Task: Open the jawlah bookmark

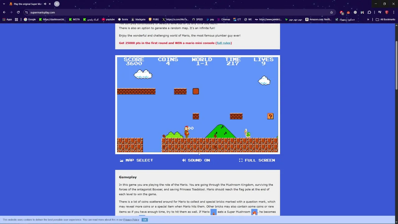Action: tap(268, 19)
